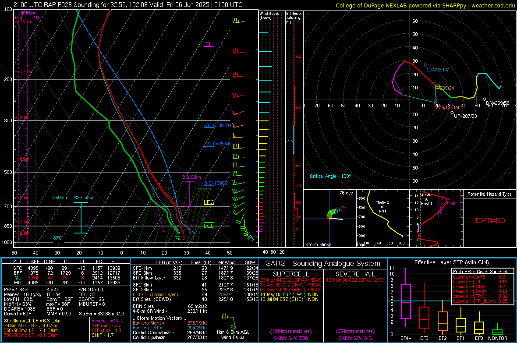Click the DN=269/56 Corfidi label

[x=498, y=103]
